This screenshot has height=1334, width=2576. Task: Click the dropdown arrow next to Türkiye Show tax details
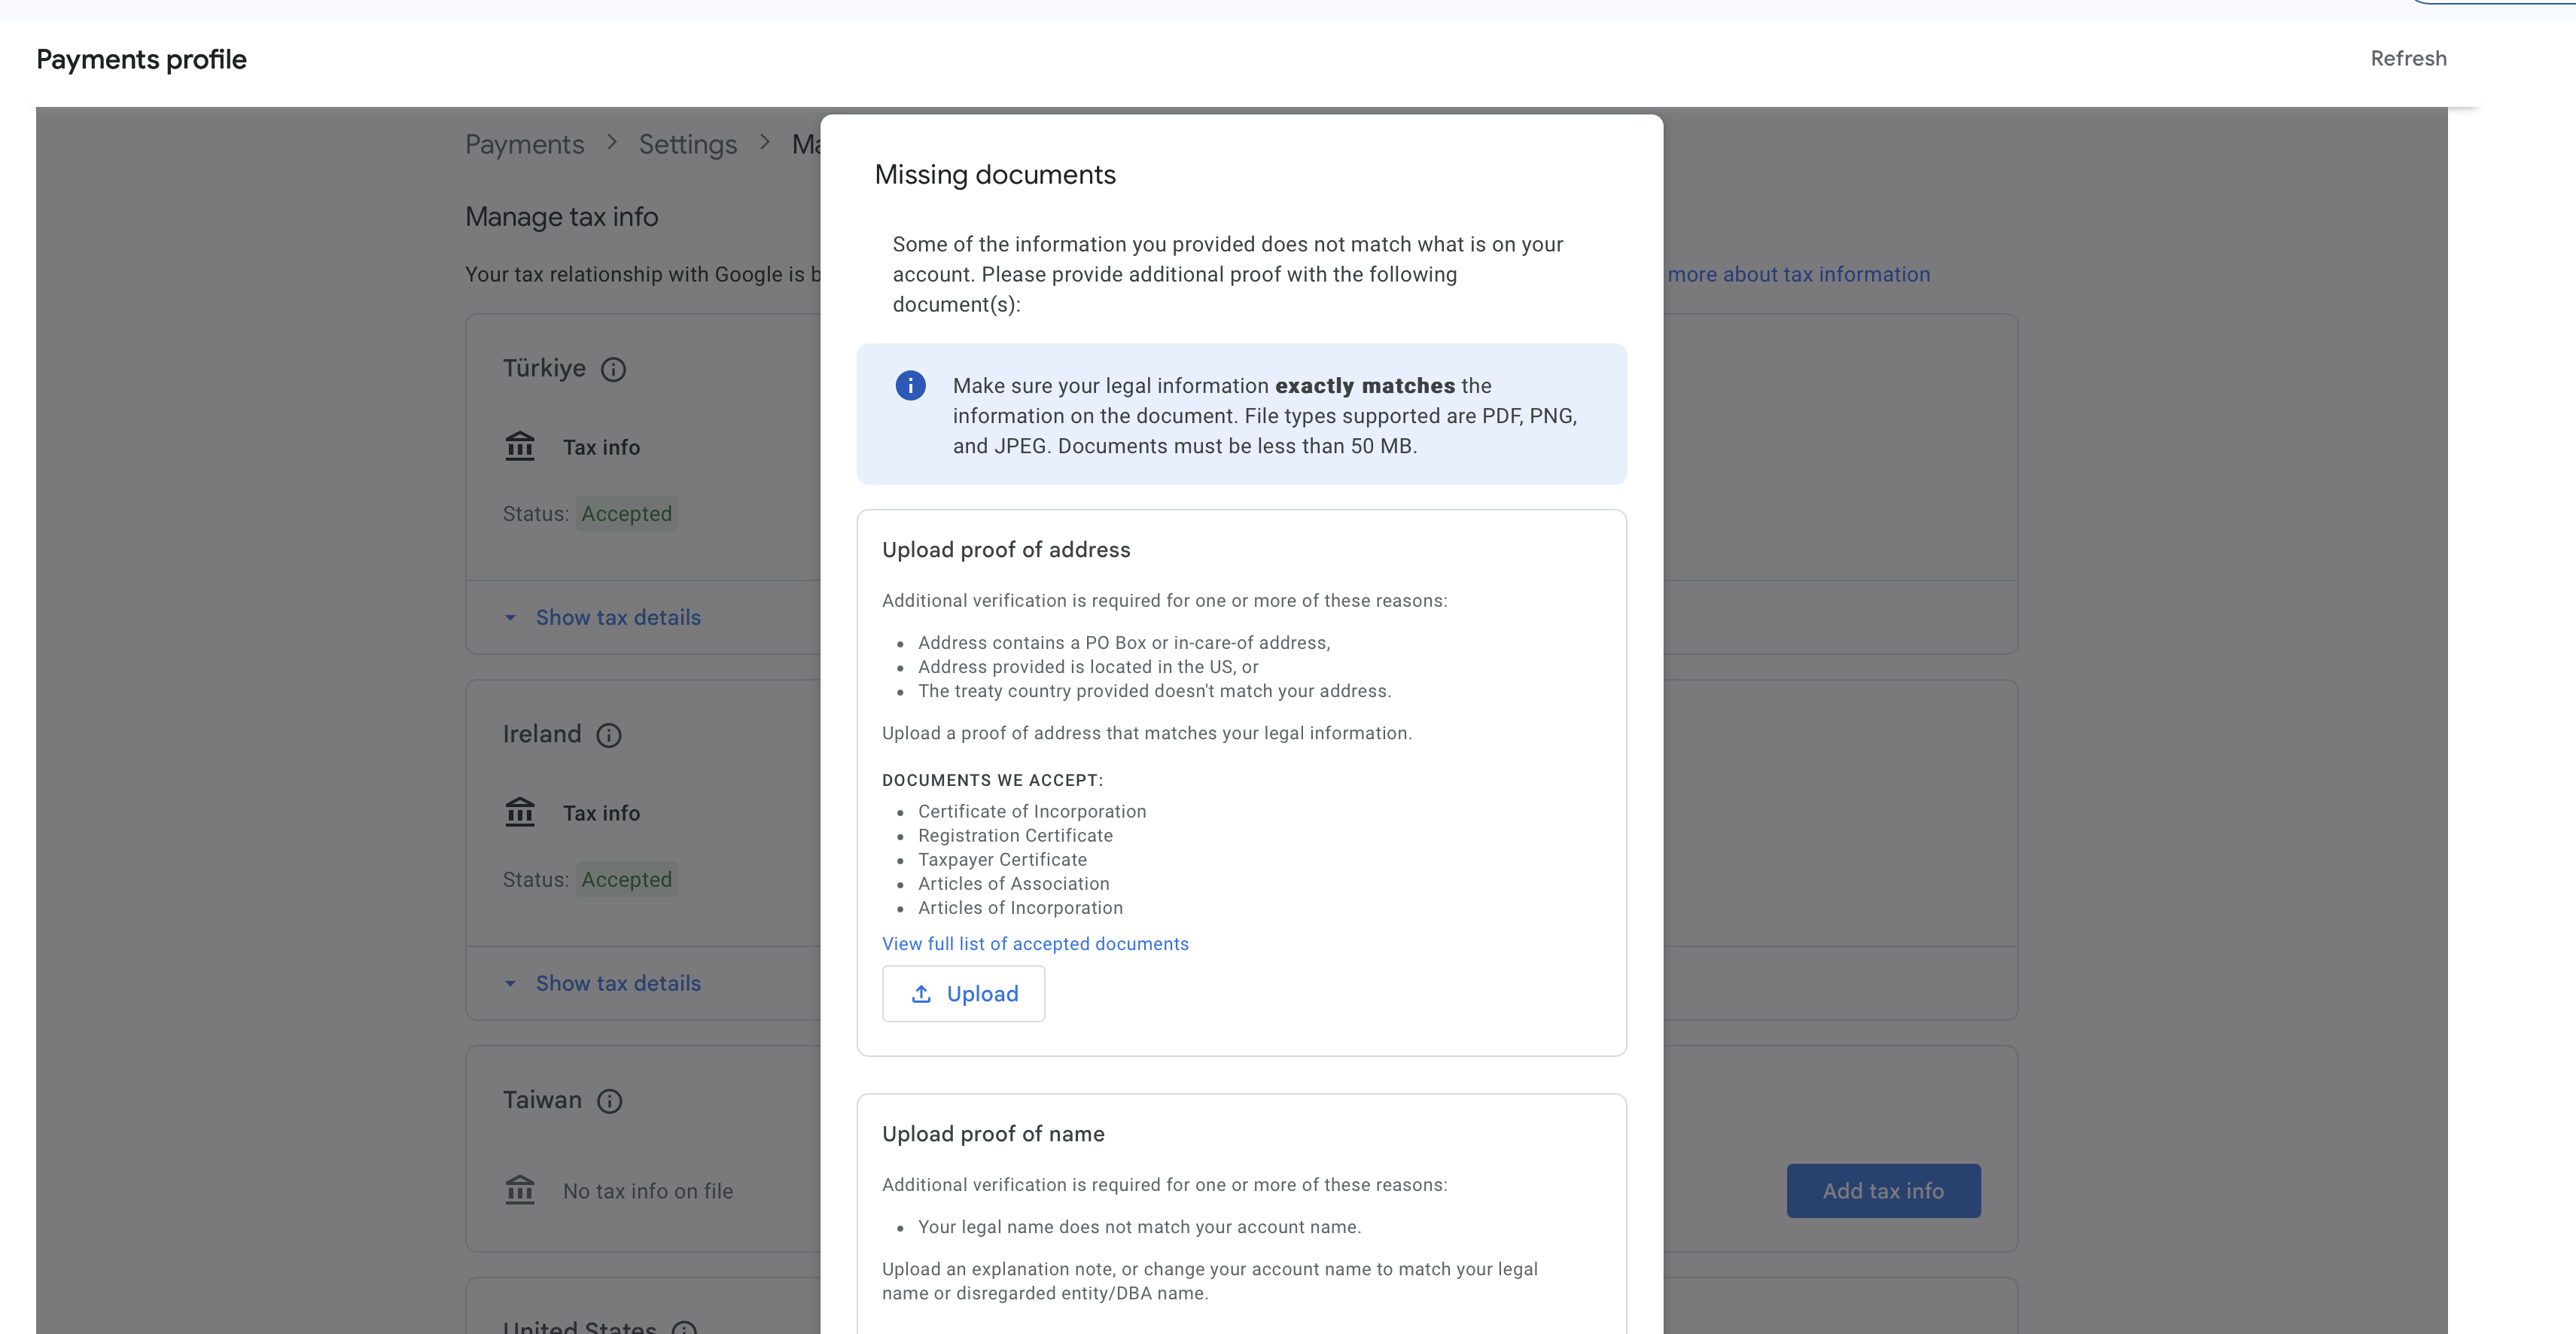pyautogui.click(x=510, y=618)
